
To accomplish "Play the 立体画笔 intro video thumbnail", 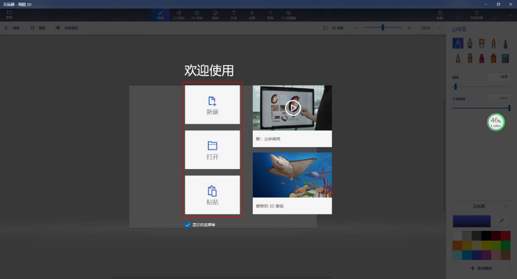I will (x=292, y=108).
